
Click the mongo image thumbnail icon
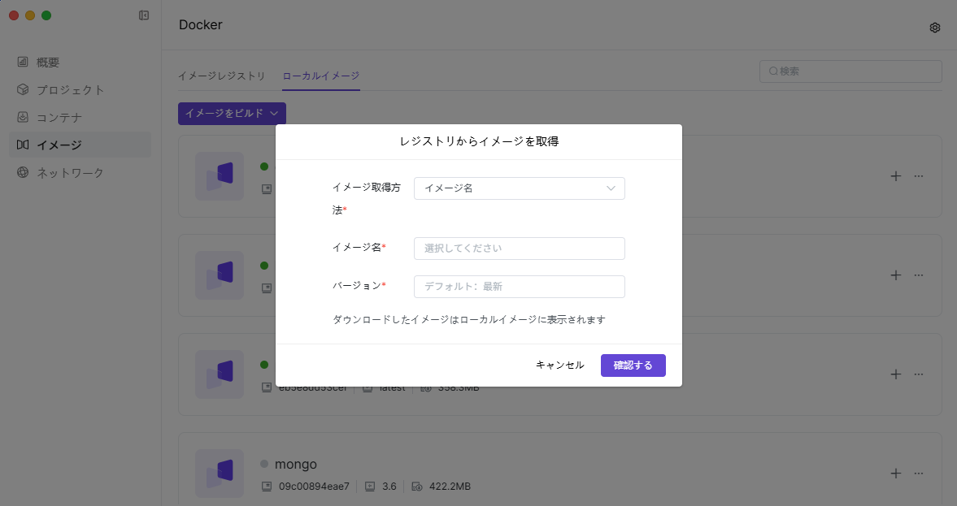click(x=220, y=474)
